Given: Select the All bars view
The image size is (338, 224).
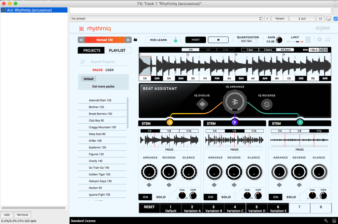Looking at the screenshot, I should pos(286,50).
